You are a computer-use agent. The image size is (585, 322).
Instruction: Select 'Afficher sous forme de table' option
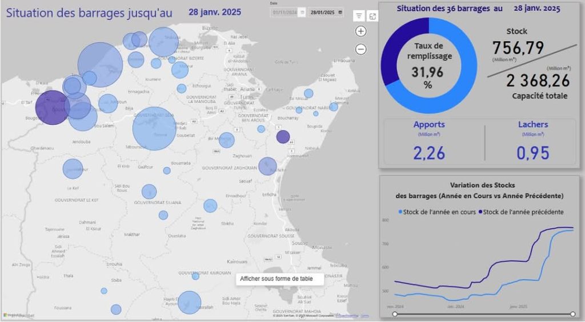point(280,279)
